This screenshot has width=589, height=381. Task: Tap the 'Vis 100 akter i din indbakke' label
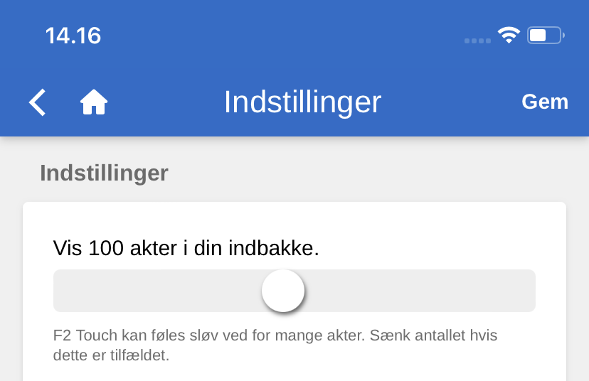186,248
